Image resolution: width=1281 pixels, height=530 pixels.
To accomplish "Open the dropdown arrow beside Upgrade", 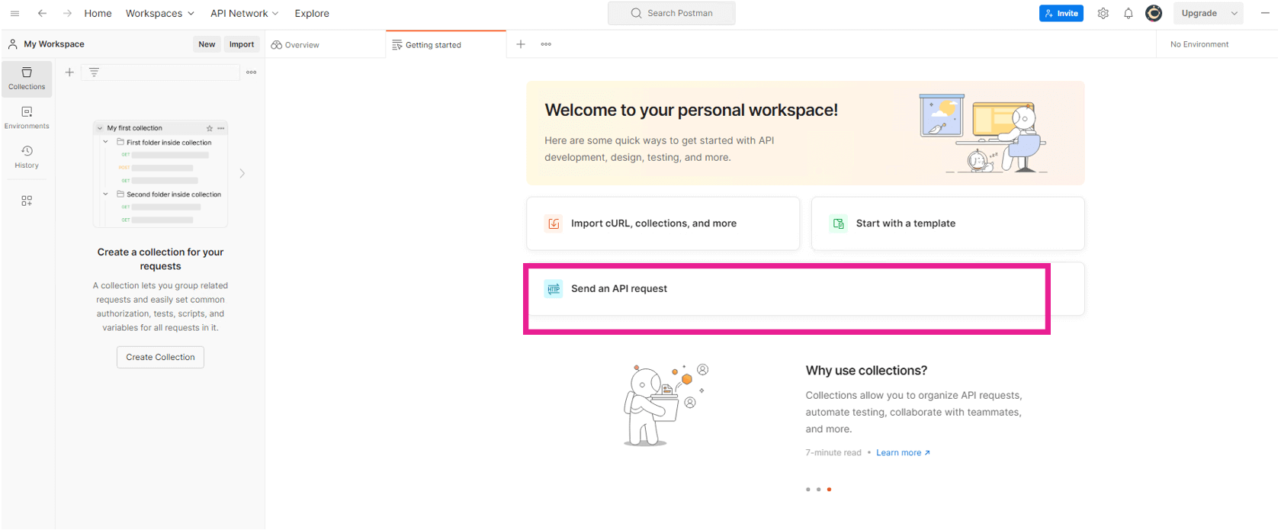I will pos(1234,14).
